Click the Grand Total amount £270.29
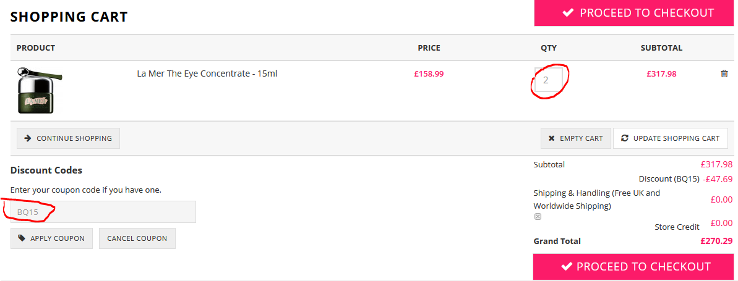This screenshot has width=738, height=281. pos(716,241)
